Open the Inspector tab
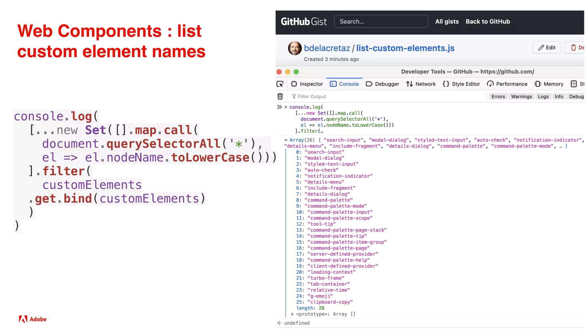Viewport: 585px width, 329px height. pyautogui.click(x=307, y=84)
